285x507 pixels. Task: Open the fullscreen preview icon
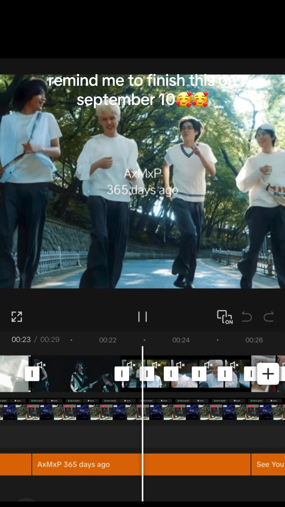pos(17,317)
